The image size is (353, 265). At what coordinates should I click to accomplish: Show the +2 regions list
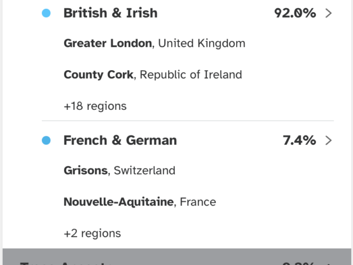[x=92, y=233]
